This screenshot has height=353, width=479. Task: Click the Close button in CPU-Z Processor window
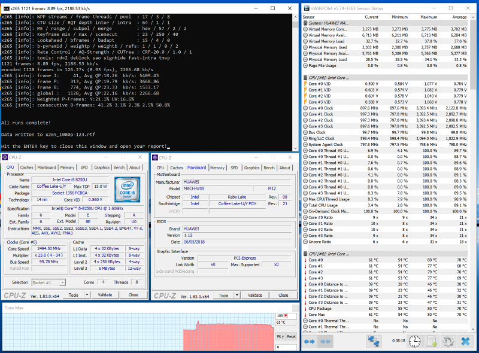[133, 295]
